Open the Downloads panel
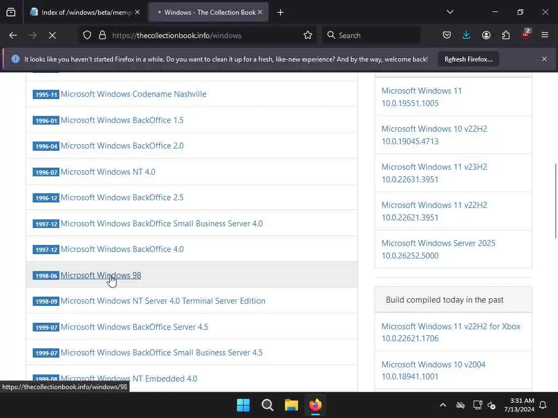This screenshot has height=418, width=558. (x=466, y=35)
